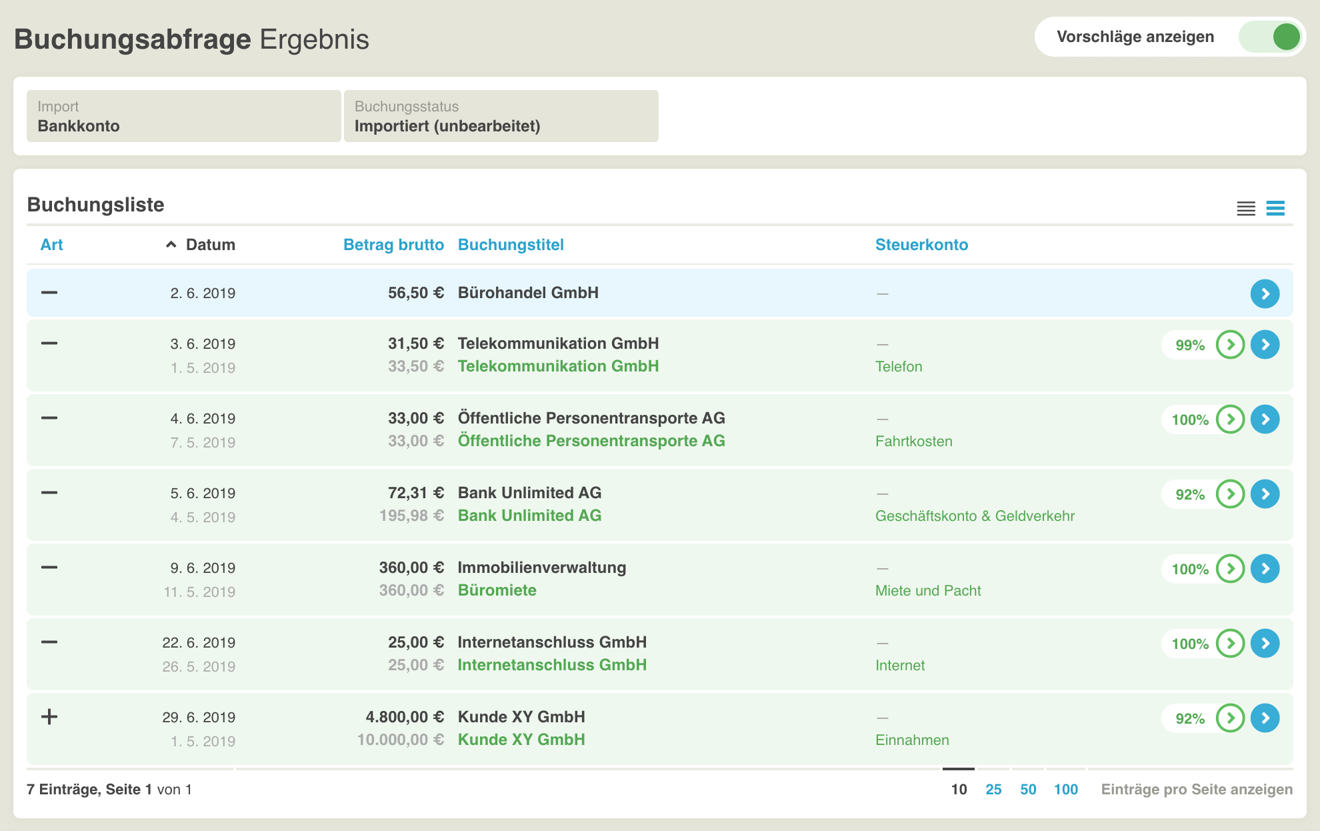Open the Import Bankkonto filter

pos(183,116)
